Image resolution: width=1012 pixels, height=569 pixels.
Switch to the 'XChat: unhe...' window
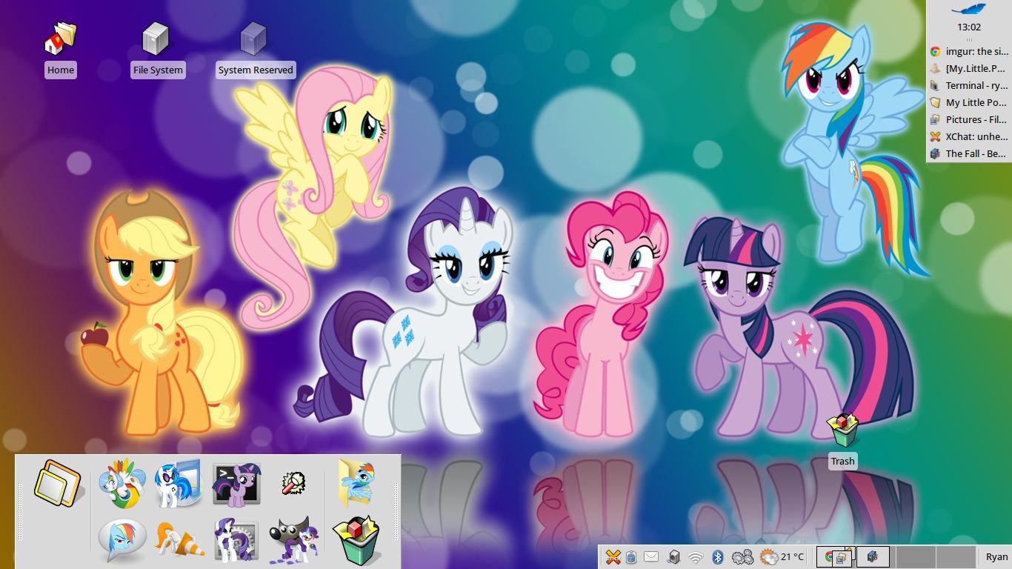click(x=968, y=137)
